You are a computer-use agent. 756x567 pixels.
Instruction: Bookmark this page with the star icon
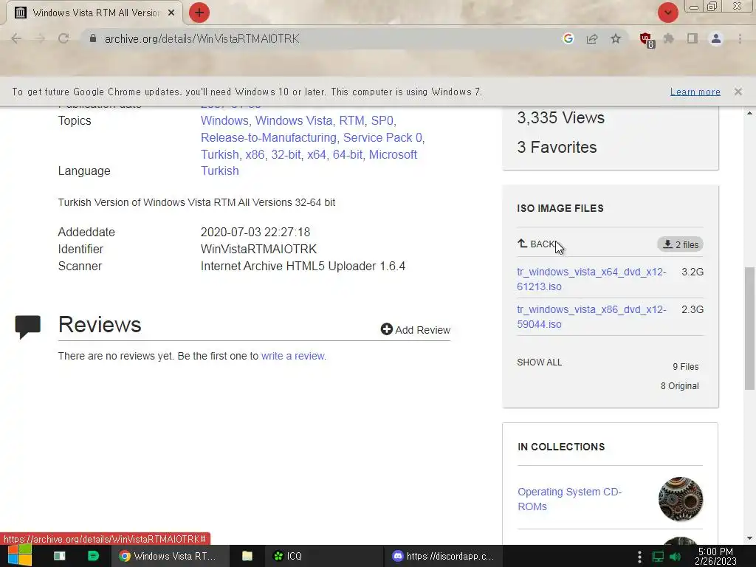(616, 38)
